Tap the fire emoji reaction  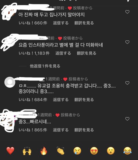click(x=44, y=151)
